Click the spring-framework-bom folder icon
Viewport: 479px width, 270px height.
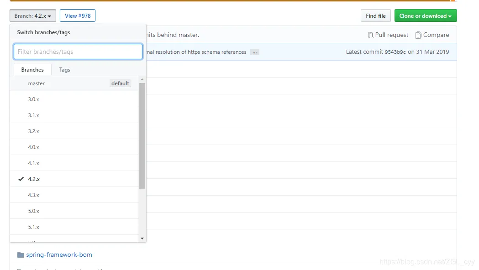click(x=20, y=255)
